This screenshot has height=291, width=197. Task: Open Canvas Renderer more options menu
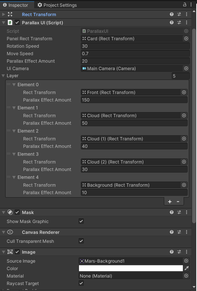click(x=187, y=232)
